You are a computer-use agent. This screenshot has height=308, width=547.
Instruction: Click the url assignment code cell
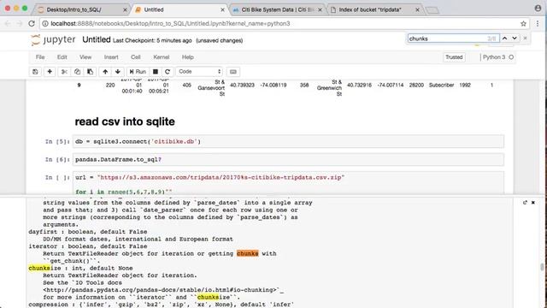coord(288,183)
